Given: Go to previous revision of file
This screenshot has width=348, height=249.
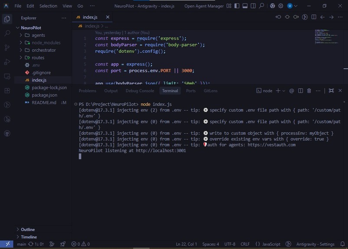Looking at the screenshot, I should (278, 17).
